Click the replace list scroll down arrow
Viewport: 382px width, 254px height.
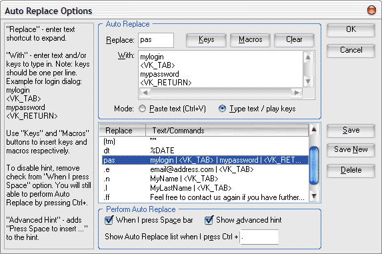coord(314,196)
